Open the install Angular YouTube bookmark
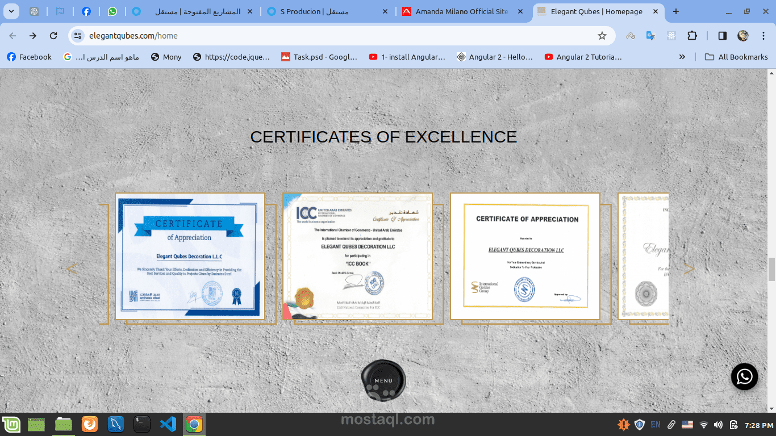Image resolution: width=776 pixels, height=436 pixels. coord(407,57)
